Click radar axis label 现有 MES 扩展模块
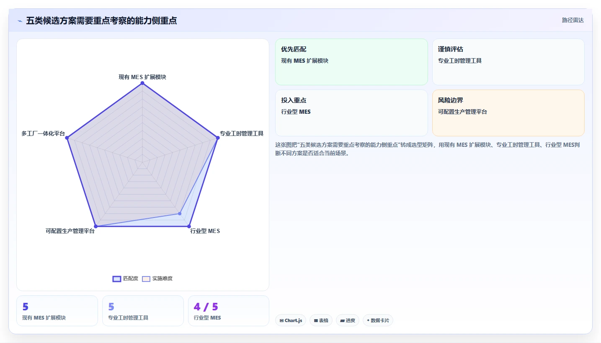The image size is (601, 343). [142, 77]
